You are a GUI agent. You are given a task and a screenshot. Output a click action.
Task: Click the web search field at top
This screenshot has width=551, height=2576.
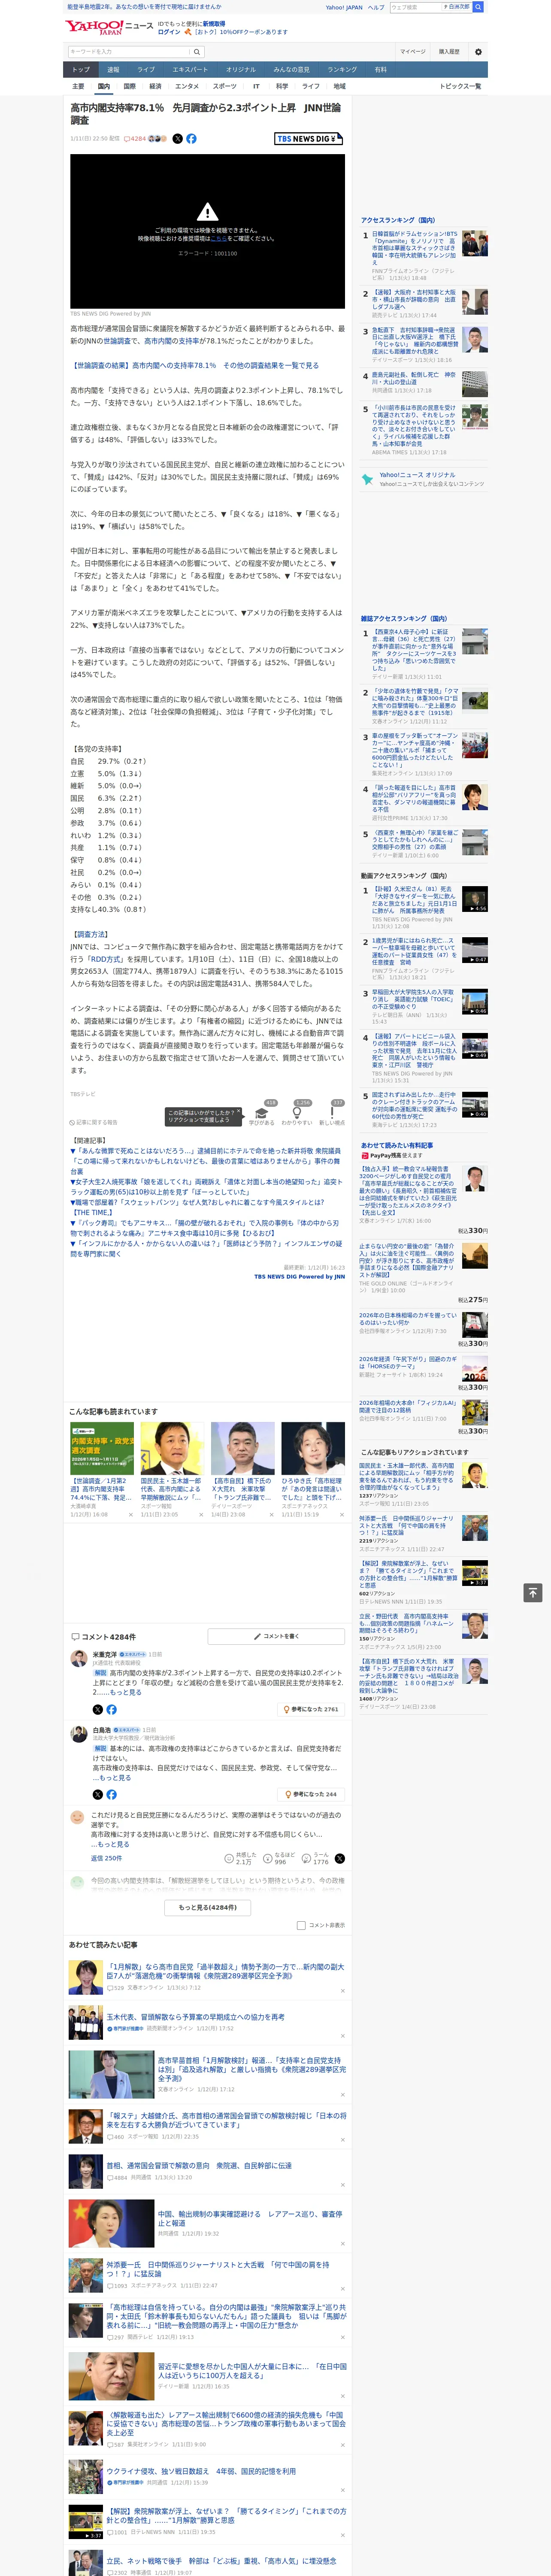point(416,7)
